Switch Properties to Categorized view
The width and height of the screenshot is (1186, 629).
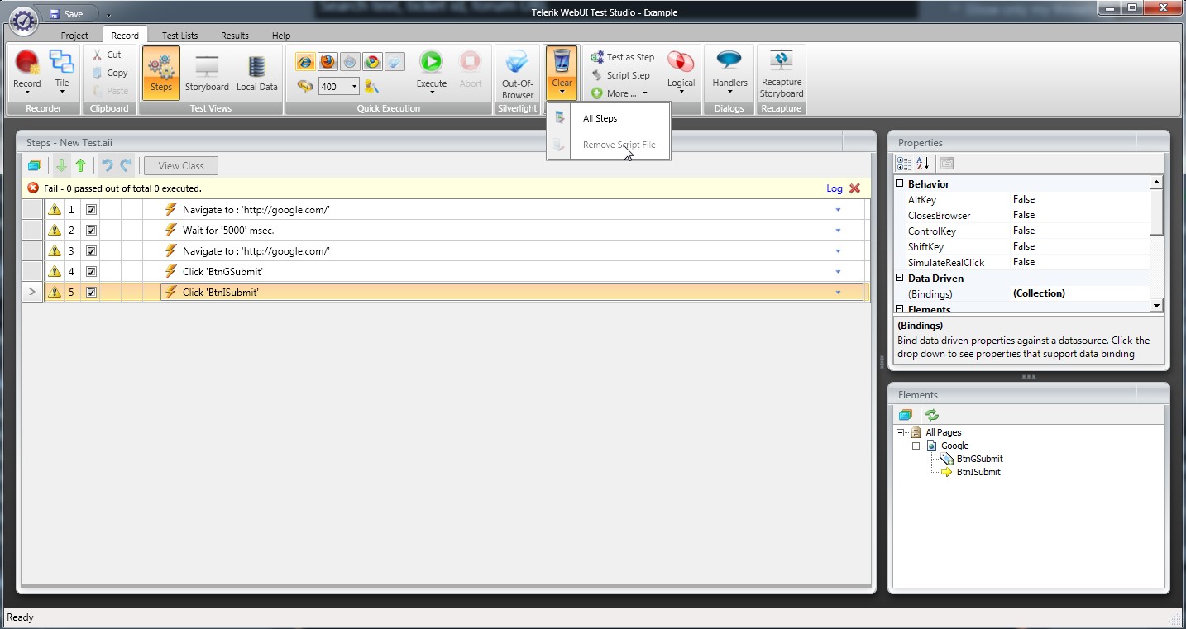tap(903, 164)
